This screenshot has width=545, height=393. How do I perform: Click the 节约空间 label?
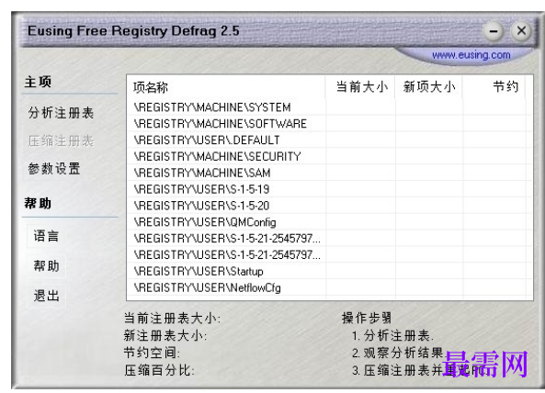pyautogui.click(x=152, y=354)
